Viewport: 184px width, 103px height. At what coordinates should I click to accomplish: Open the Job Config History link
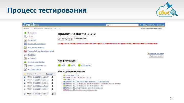coord(34,69)
